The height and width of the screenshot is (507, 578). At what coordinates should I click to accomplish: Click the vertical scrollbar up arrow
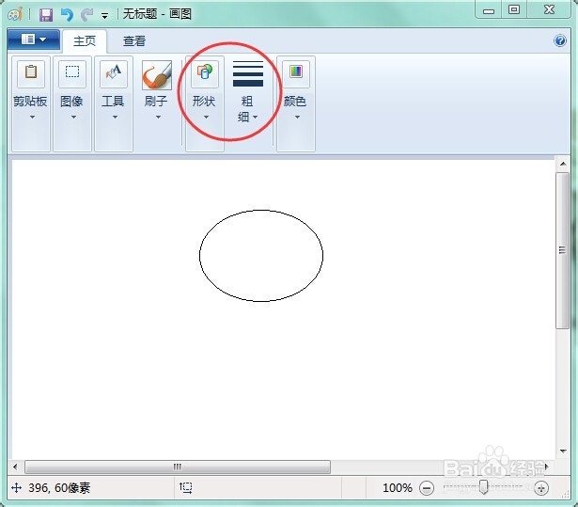coord(563,164)
